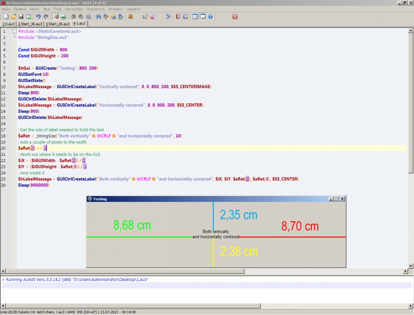
Task: Collapse the fold marker at line 1
Action: coord(14,31)
